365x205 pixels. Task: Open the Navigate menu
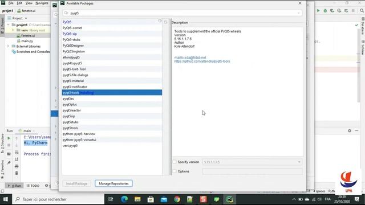42,3
